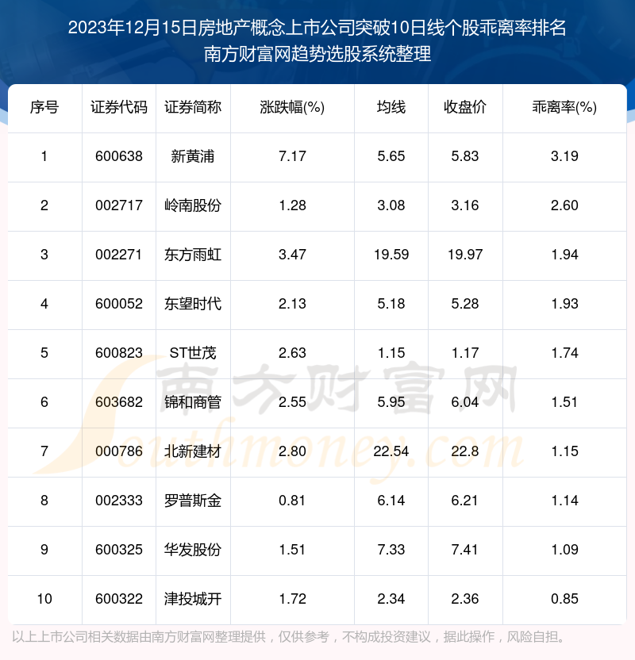The height and width of the screenshot is (660, 635).
Task: Select the name ST世茂
Action: point(193,353)
